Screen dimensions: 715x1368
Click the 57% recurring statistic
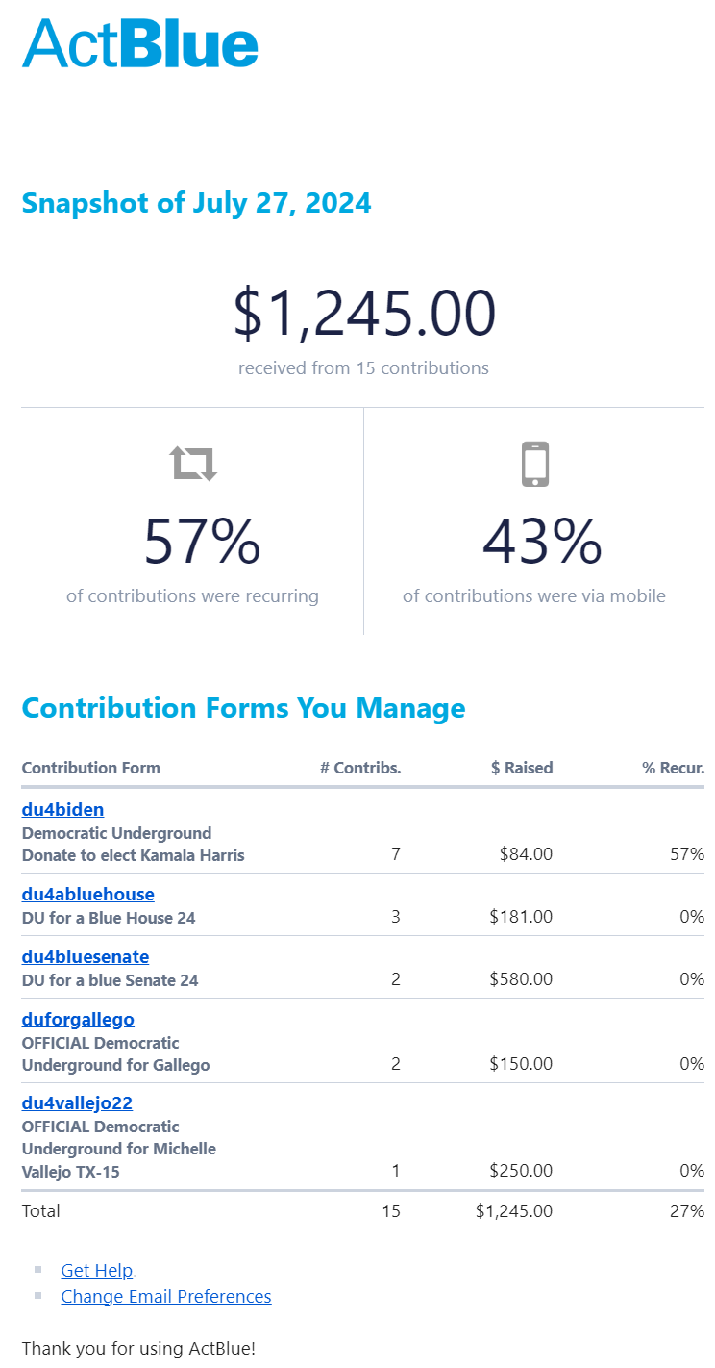pyautogui.click(x=202, y=541)
